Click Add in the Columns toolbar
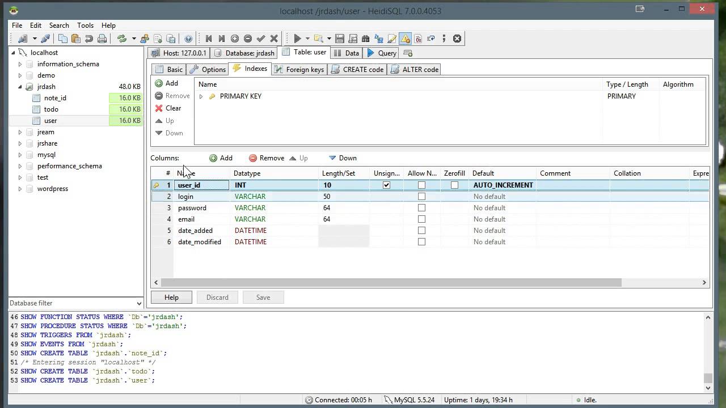 [221, 158]
